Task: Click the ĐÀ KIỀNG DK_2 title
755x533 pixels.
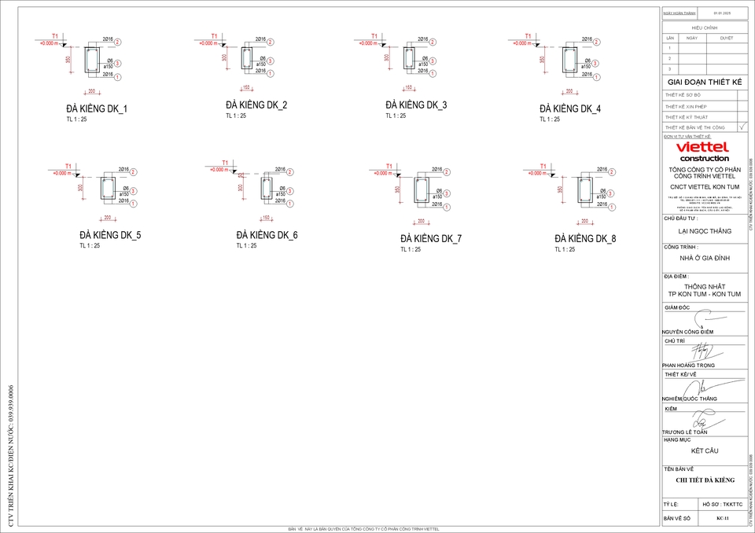Action: (x=256, y=105)
